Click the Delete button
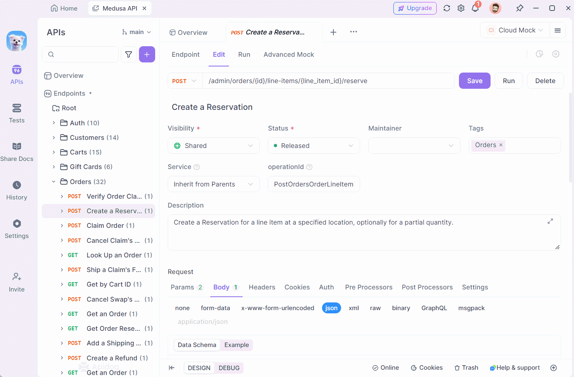The width and height of the screenshot is (574, 377). click(545, 81)
